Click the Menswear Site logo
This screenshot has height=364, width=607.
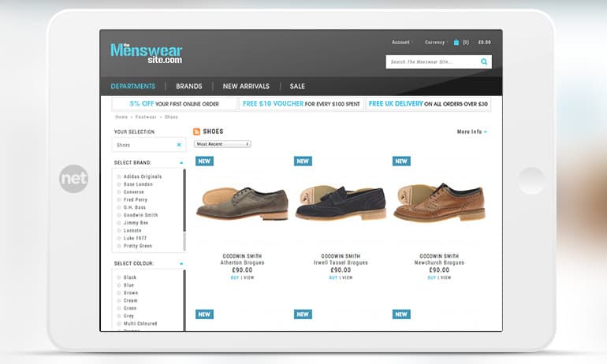[147, 53]
